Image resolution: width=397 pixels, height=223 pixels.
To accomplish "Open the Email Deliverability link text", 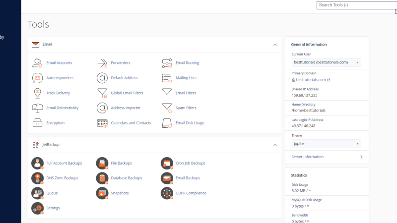I will click(x=63, y=108).
